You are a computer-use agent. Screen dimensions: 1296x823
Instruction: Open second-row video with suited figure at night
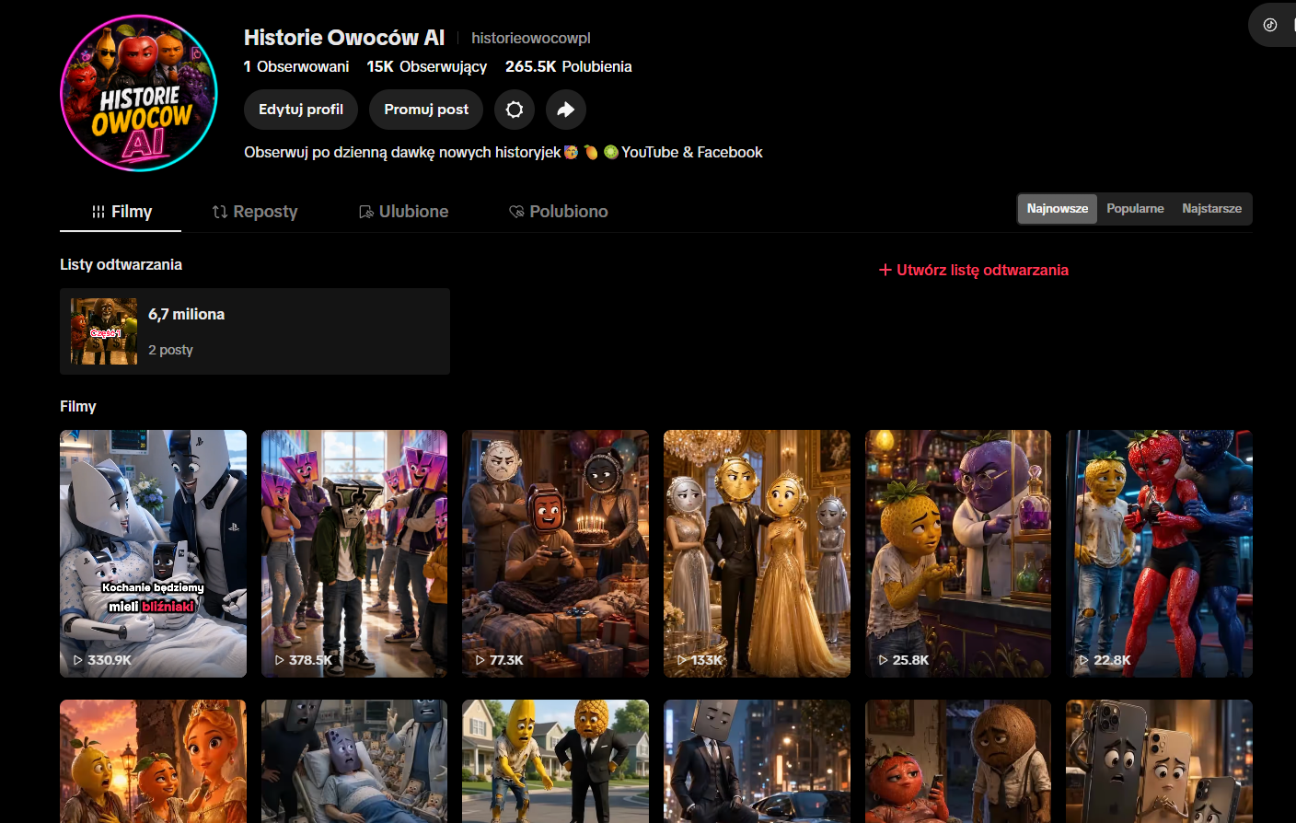tap(757, 761)
